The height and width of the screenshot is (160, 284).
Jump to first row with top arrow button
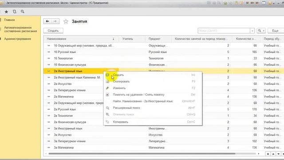click(x=268, y=154)
